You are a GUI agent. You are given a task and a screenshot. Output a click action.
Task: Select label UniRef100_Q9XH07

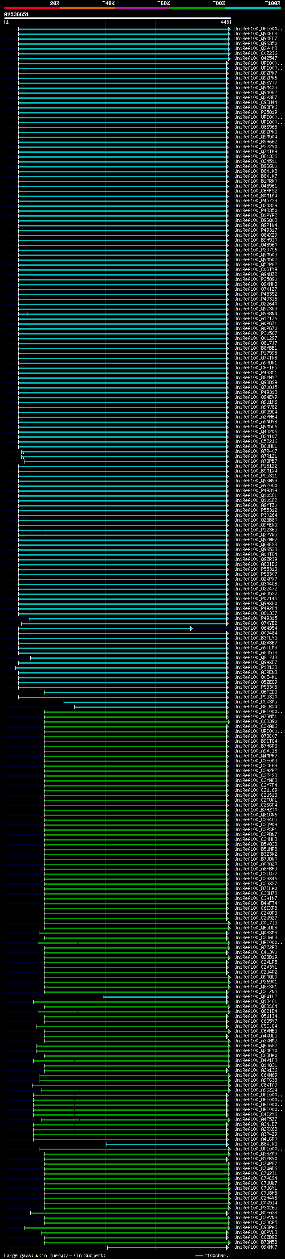point(256,1247)
